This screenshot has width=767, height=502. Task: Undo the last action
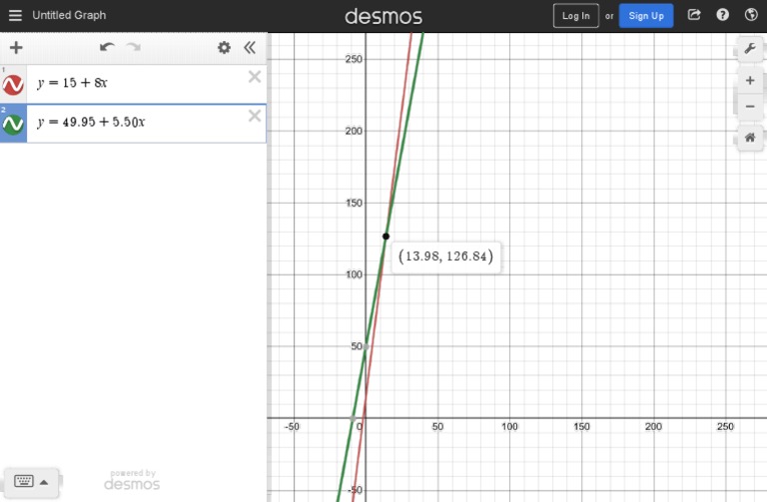click(107, 47)
